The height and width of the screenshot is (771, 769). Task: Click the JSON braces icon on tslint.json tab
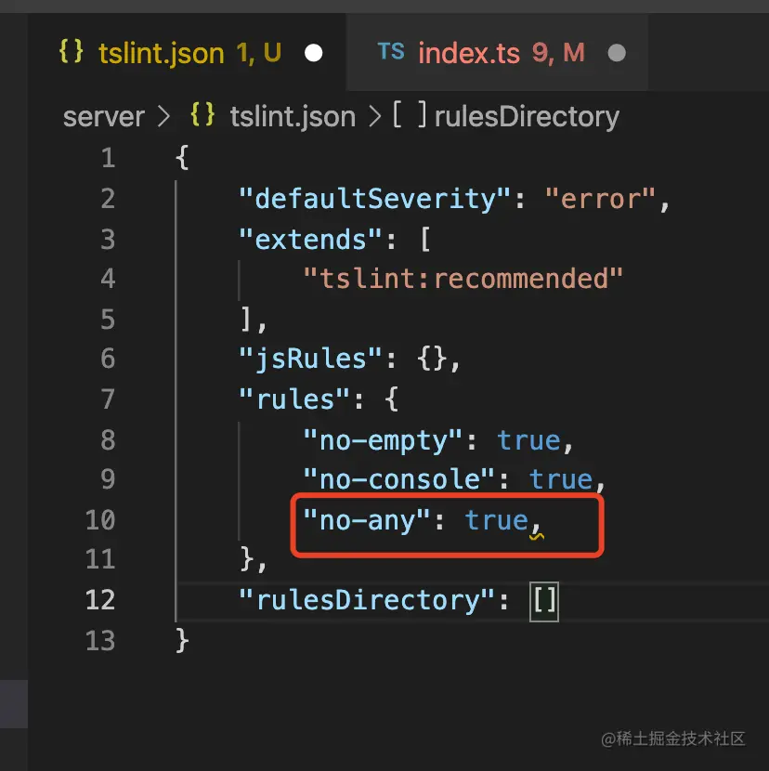72,51
